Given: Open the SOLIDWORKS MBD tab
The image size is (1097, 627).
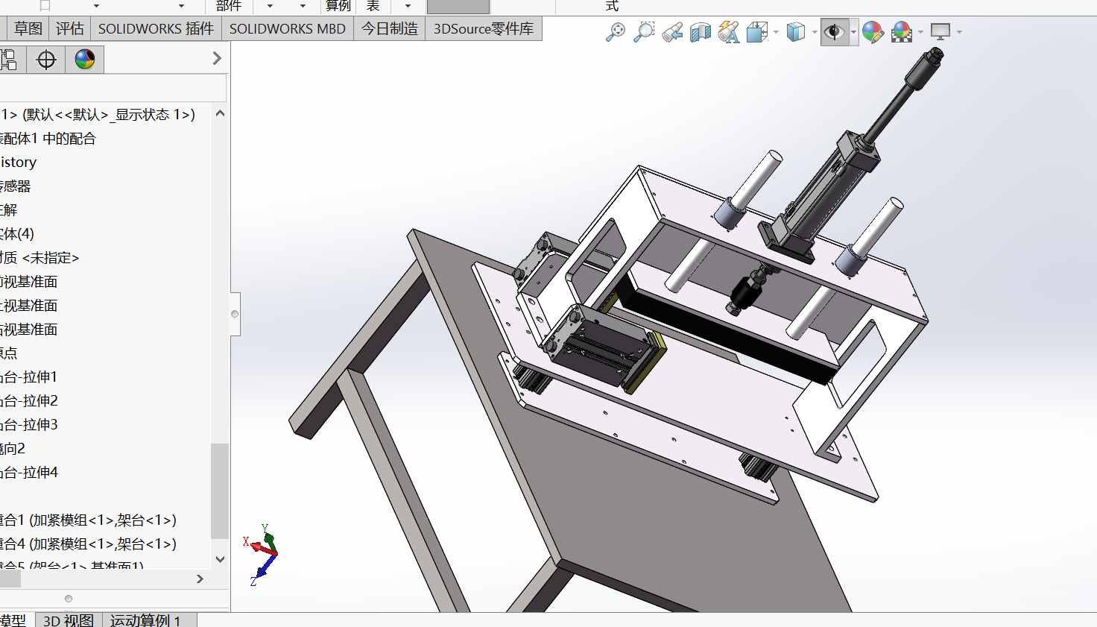Looking at the screenshot, I should tap(288, 29).
